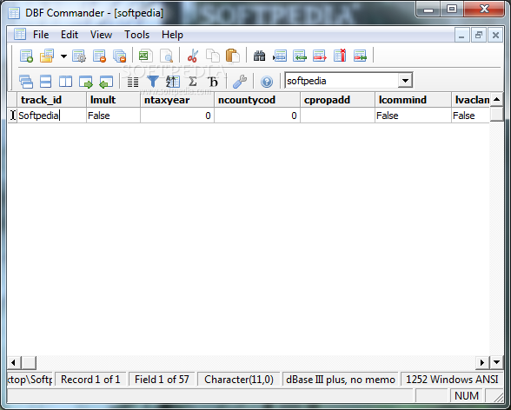Click the vertical scrollbar down arrow
This screenshot has width=511, height=410.
[x=497, y=362]
